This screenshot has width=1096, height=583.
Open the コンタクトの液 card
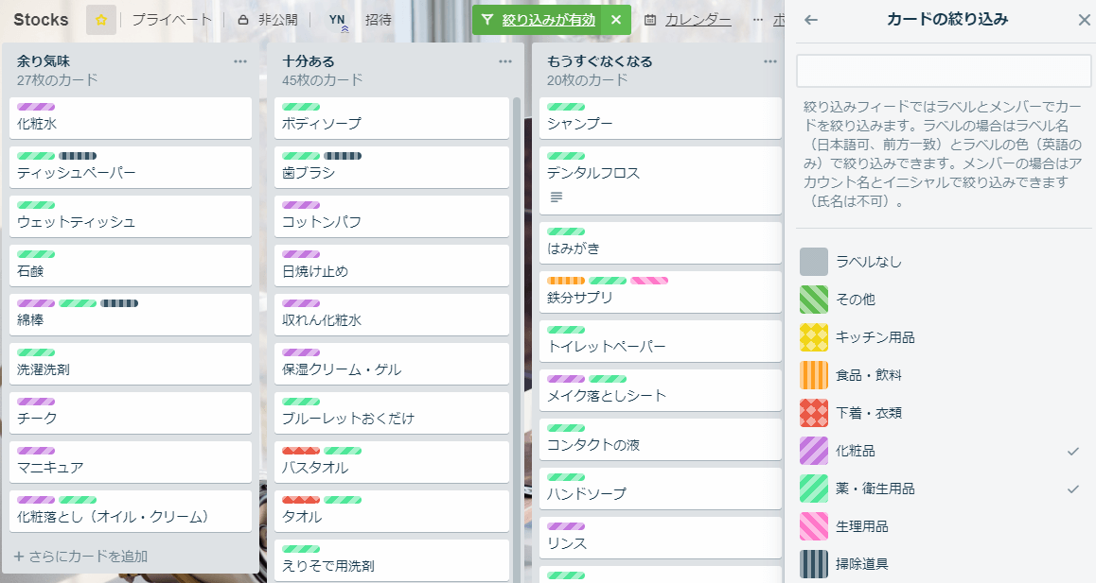661,439
